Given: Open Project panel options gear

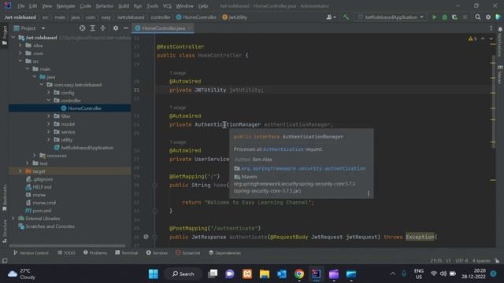Looking at the screenshot, I should coord(116,28).
